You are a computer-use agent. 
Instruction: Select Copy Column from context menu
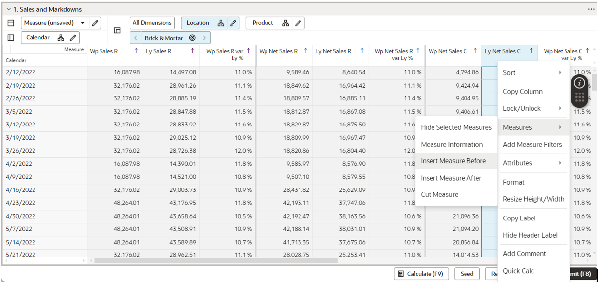(x=523, y=92)
